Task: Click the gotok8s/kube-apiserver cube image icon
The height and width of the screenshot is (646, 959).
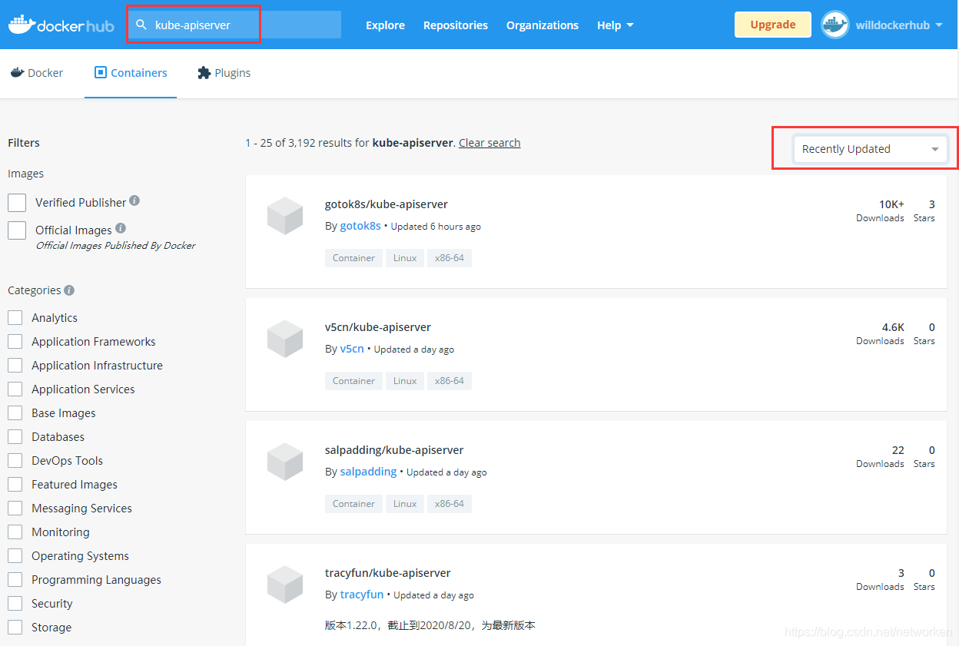Action: pos(285,216)
